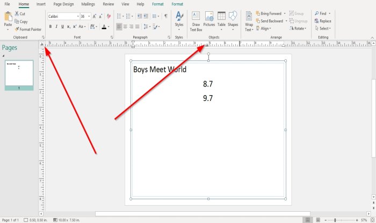The width and height of the screenshot is (376, 223).
Task: Align text left
Action: pyautogui.click(x=119, y=27)
